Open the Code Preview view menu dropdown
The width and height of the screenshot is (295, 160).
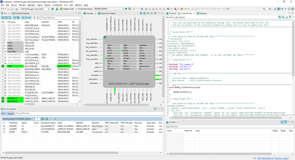point(293,17)
